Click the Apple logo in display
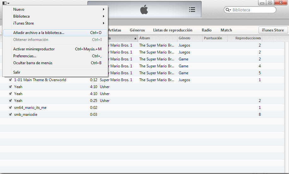Screen dimensions: 289x174 144,9
